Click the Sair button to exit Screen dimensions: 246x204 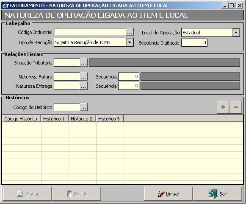[x=218, y=194]
